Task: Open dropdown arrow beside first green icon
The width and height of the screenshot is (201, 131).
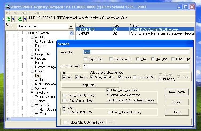Action: click(13, 19)
